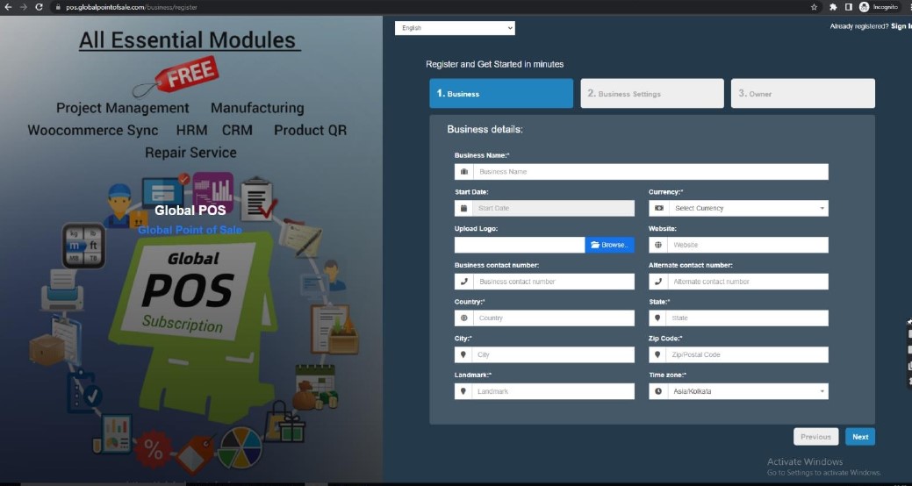Click the globe icon beside Website field
This screenshot has width=912, height=486.
pos(658,245)
